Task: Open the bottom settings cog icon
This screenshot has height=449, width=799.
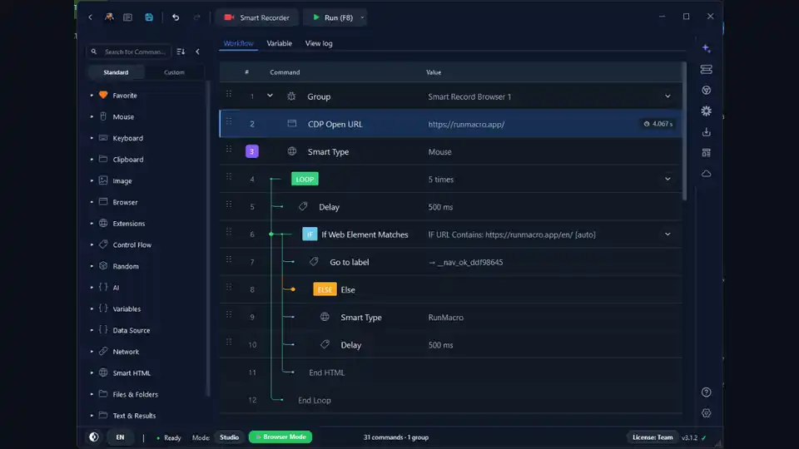Action: pyautogui.click(x=707, y=413)
